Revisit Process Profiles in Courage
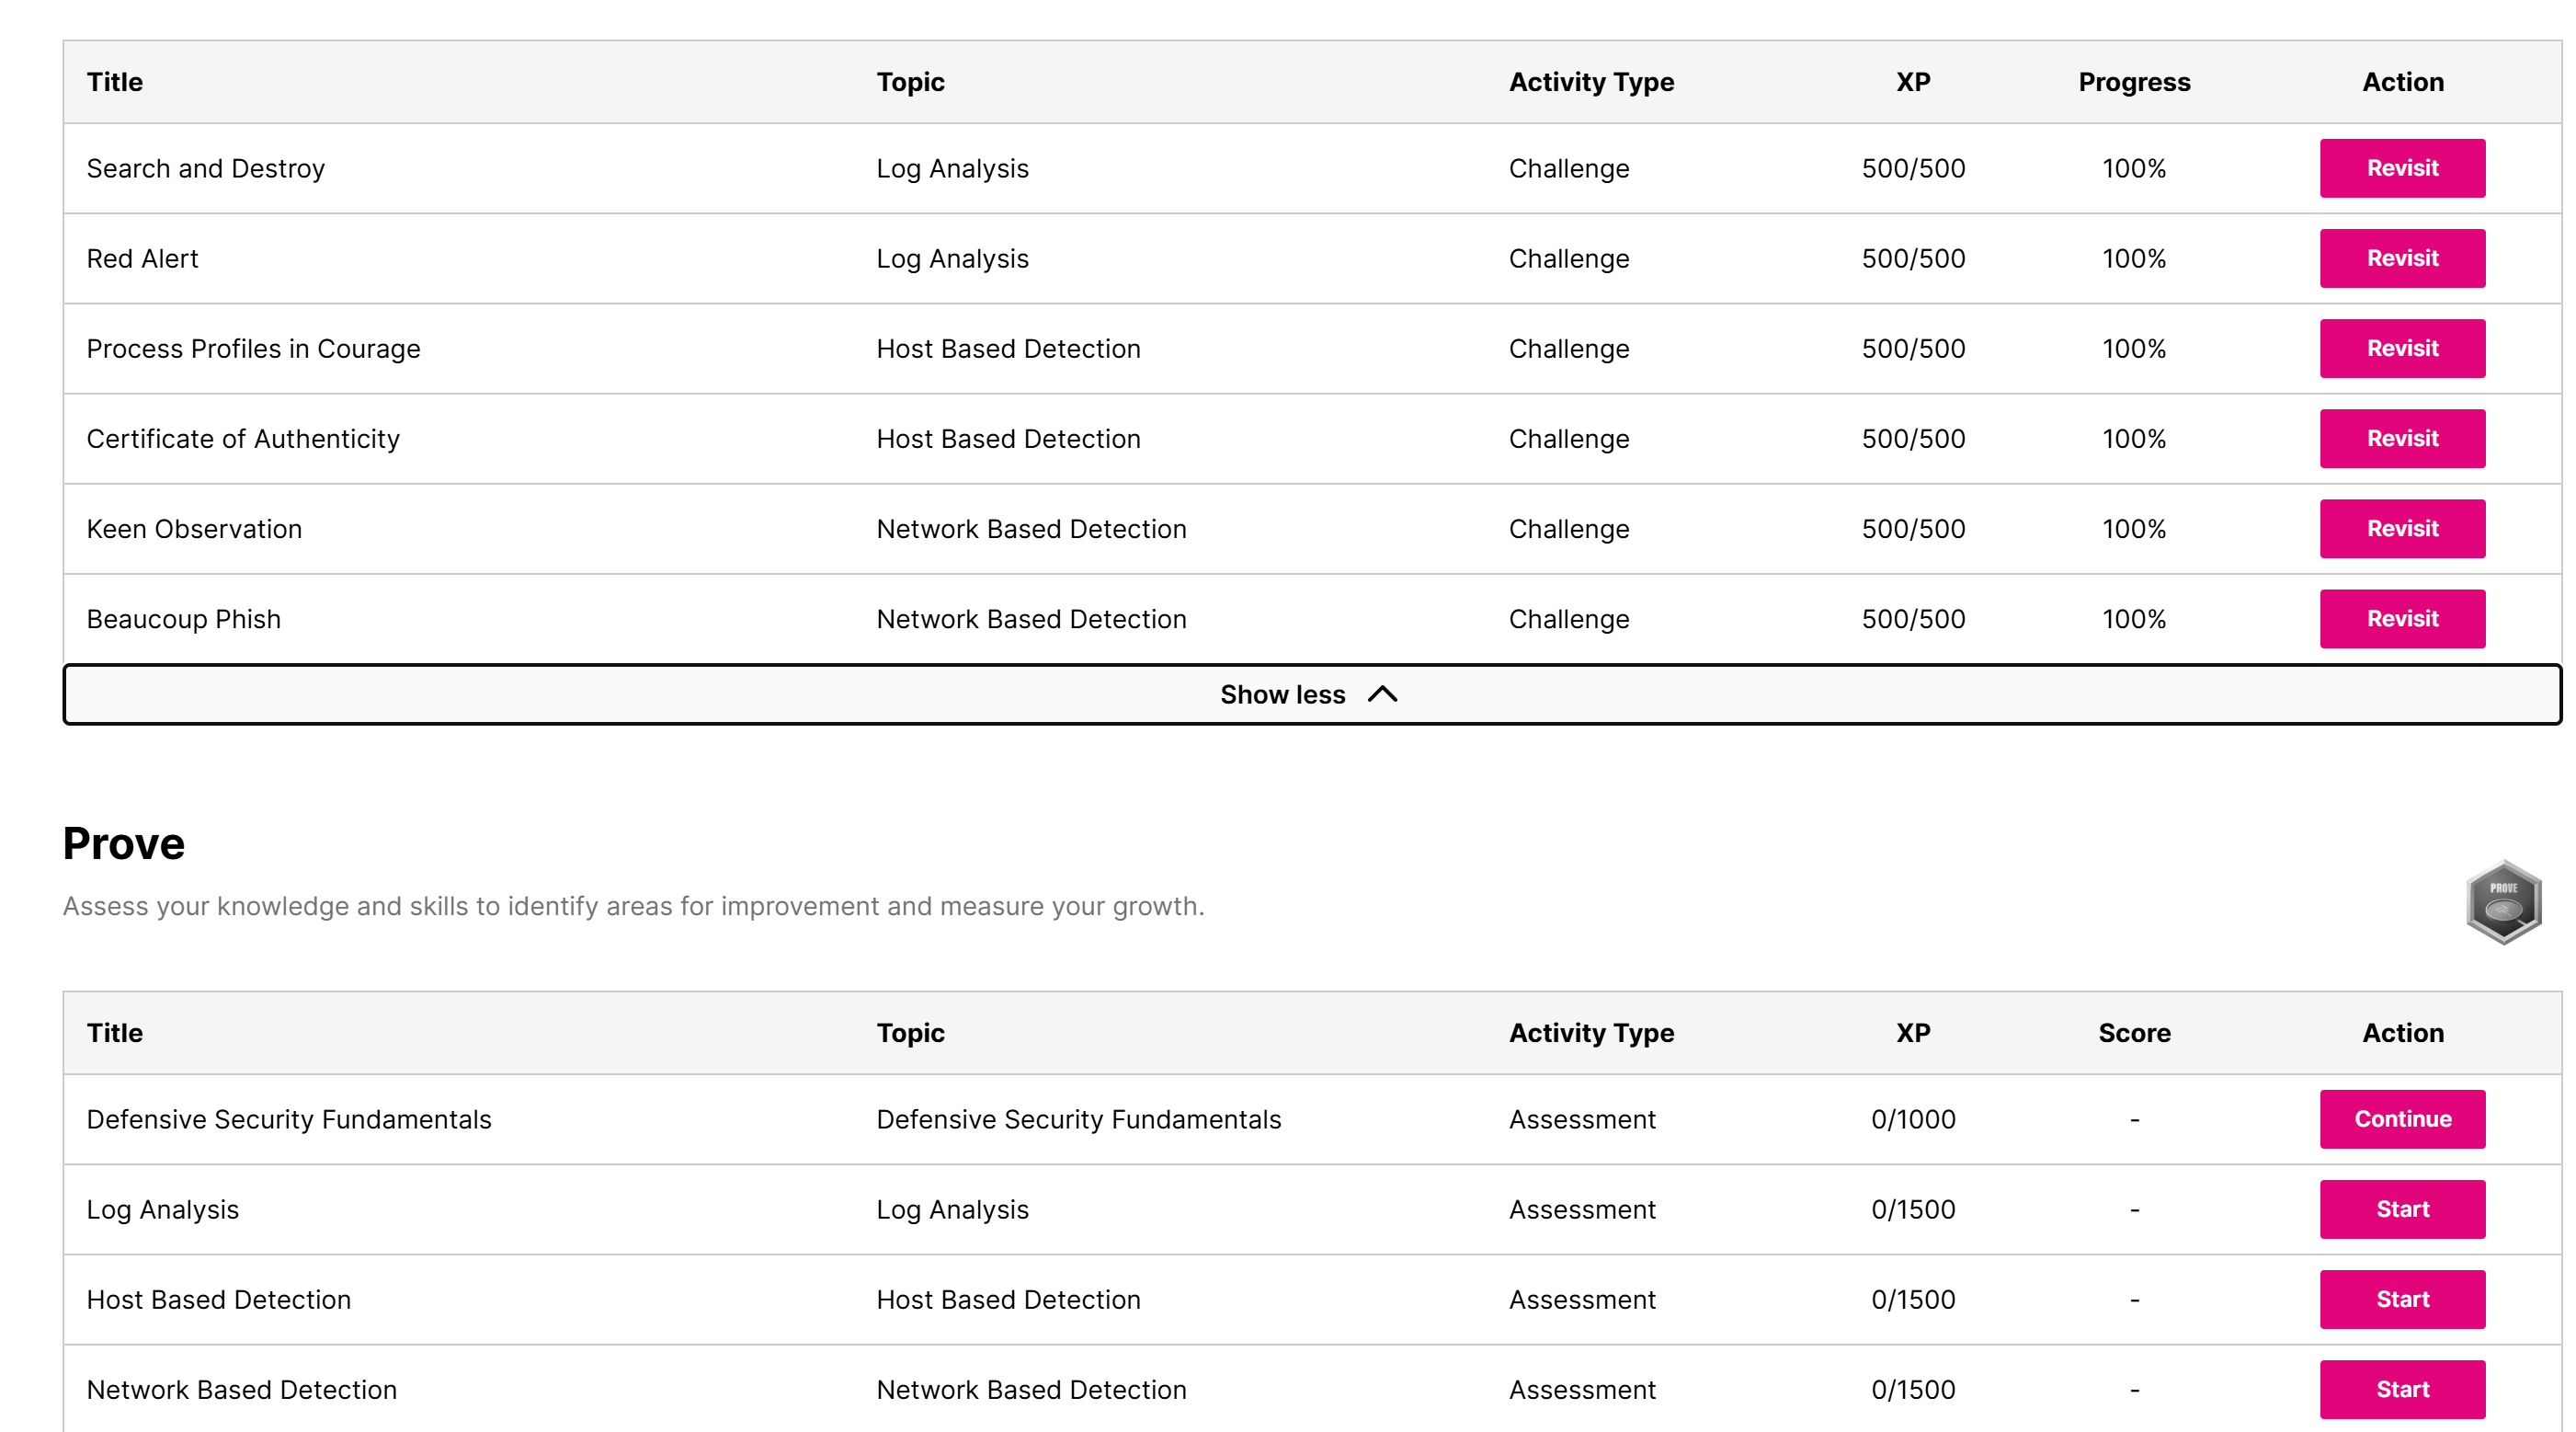Screen dimensions: 2576x1432 (x=2401, y=349)
